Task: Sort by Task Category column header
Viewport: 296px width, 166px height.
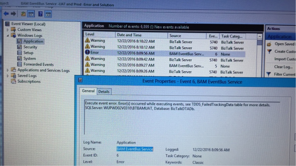Action: (233, 36)
